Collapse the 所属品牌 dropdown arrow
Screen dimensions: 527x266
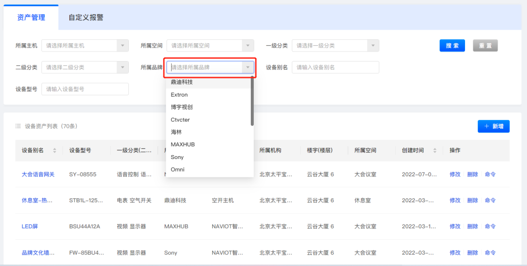pos(248,67)
